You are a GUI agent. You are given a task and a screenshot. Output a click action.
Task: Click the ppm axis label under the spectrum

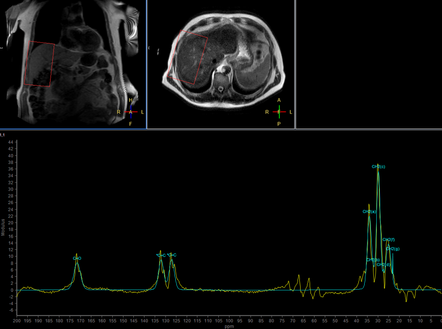pyautogui.click(x=229, y=326)
